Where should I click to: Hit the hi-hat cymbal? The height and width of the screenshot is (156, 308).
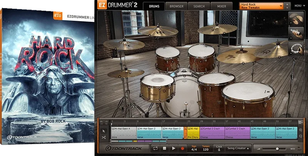[x=126, y=73]
